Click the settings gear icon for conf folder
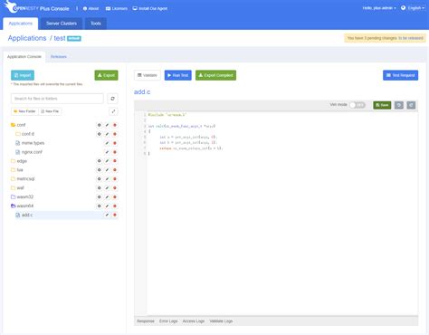429x335 pixels. (x=99, y=125)
